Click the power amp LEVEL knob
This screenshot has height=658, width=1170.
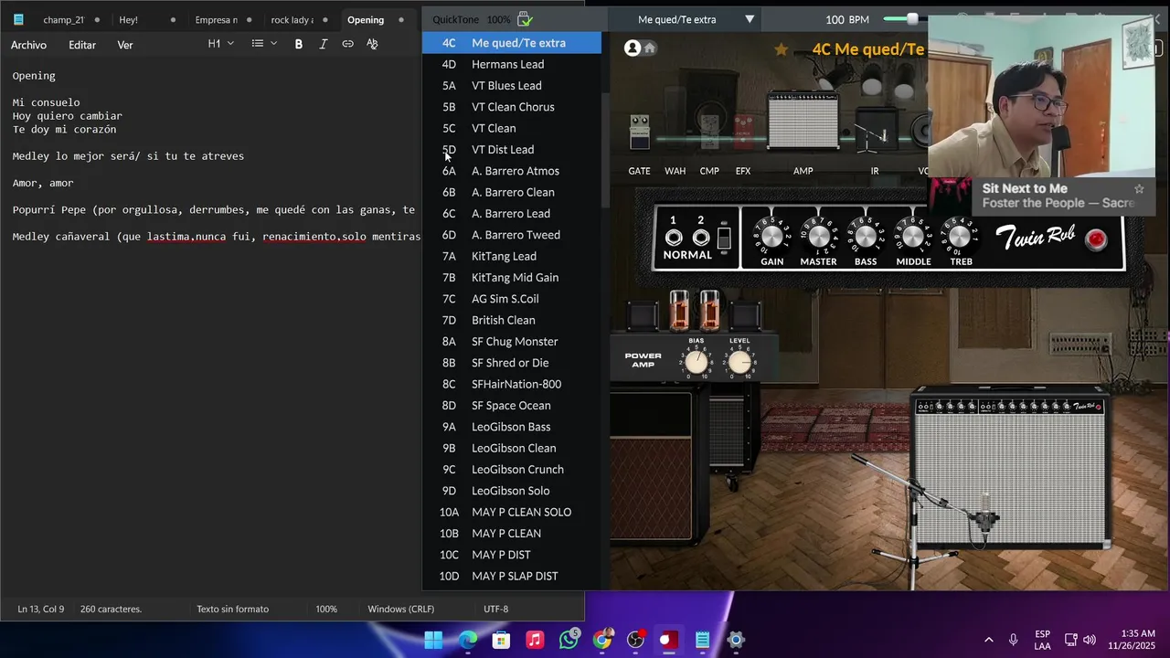[739, 363]
